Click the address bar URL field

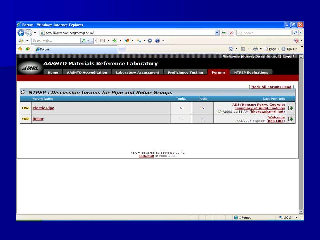(x=127, y=33)
